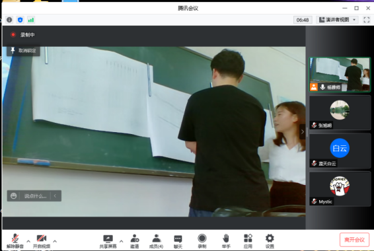Click the 说点什么 chat input

click(35, 196)
